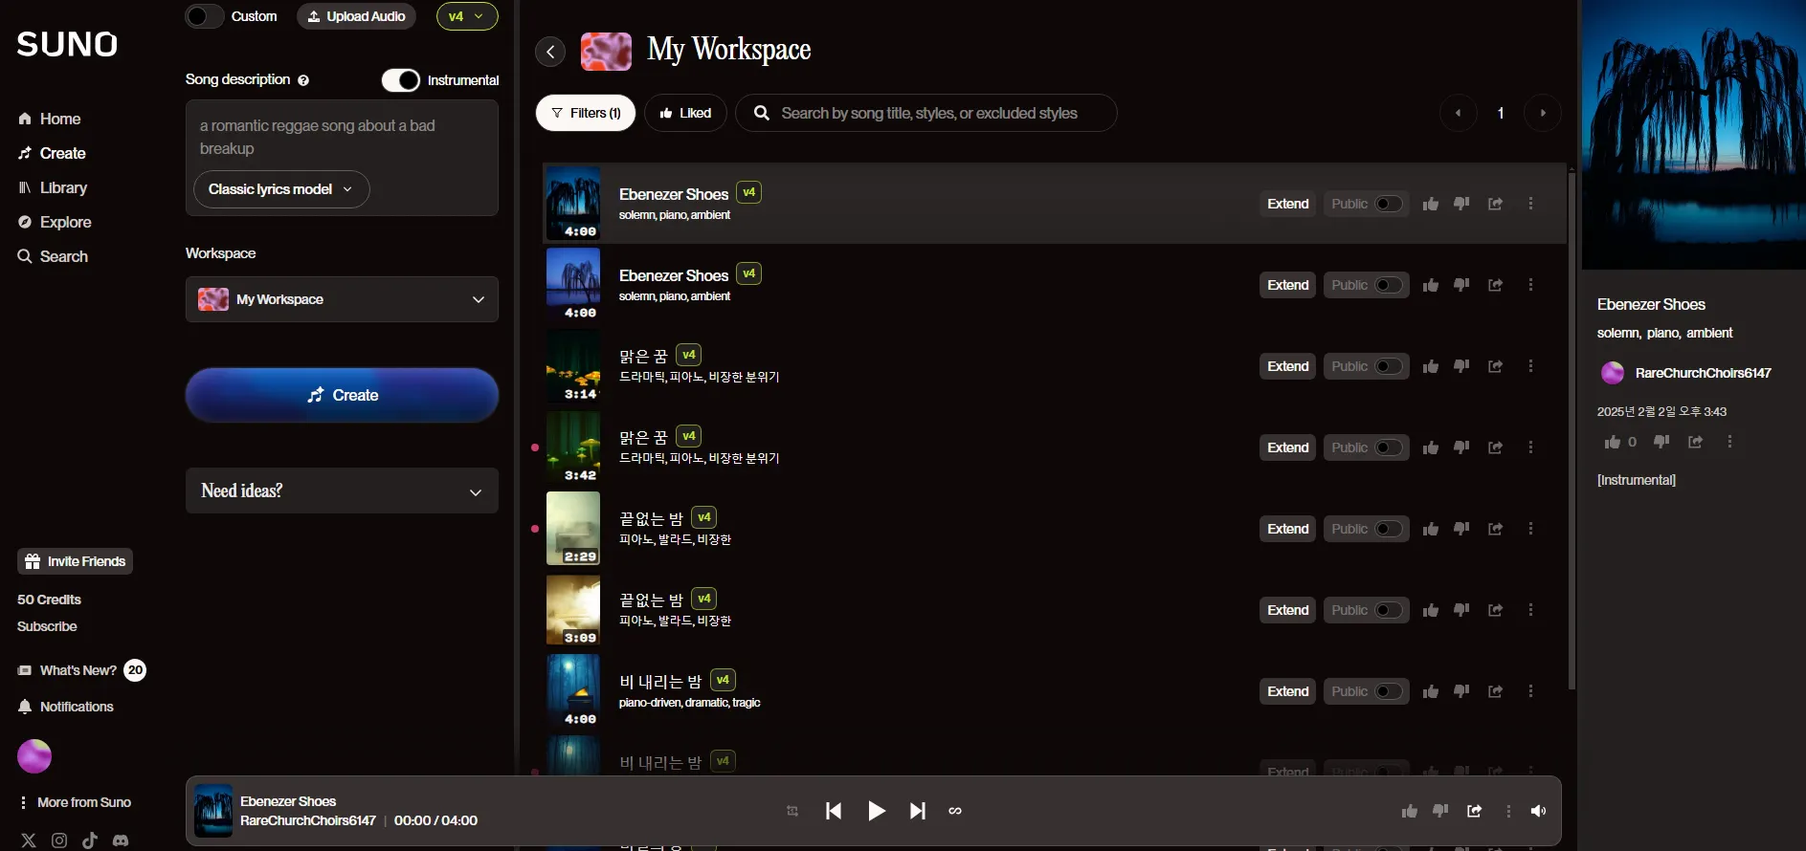Screen dimensions: 1806x851
Task: Dislike the 맑은 꿈 song lasting 3:42
Action: pyautogui.click(x=1461, y=447)
